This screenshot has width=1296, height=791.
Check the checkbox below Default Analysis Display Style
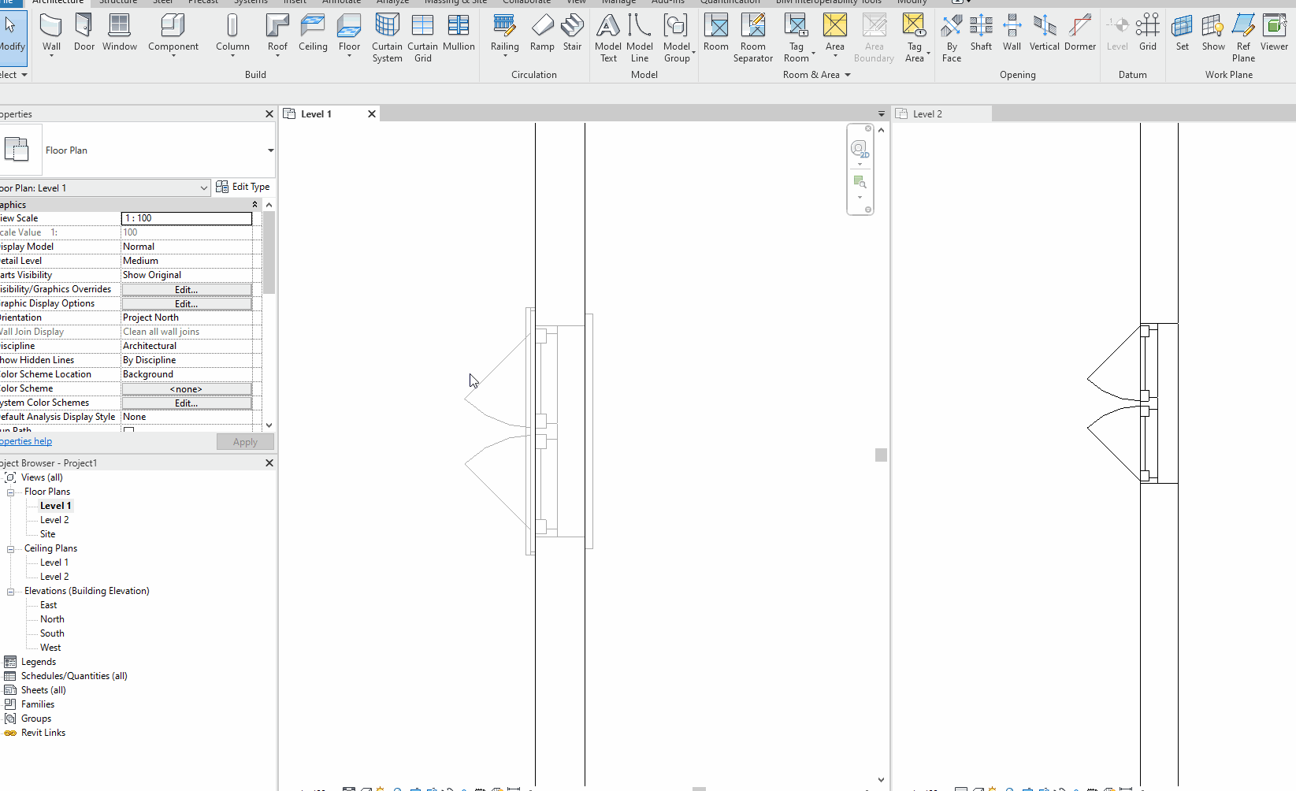click(128, 429)
